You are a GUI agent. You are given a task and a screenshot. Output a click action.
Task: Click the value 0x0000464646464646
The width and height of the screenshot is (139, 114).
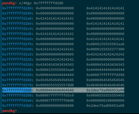click(55, 90)
